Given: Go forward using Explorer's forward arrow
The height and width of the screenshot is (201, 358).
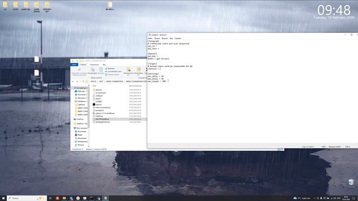Looking at the screenshot, I should pos(77,82).
